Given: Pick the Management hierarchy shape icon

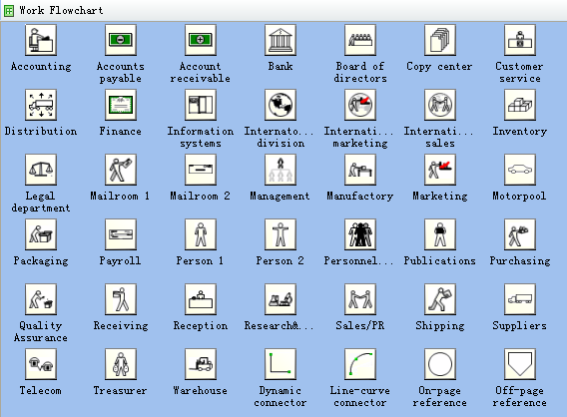Looking at the screenshot, I should point(281,170).
